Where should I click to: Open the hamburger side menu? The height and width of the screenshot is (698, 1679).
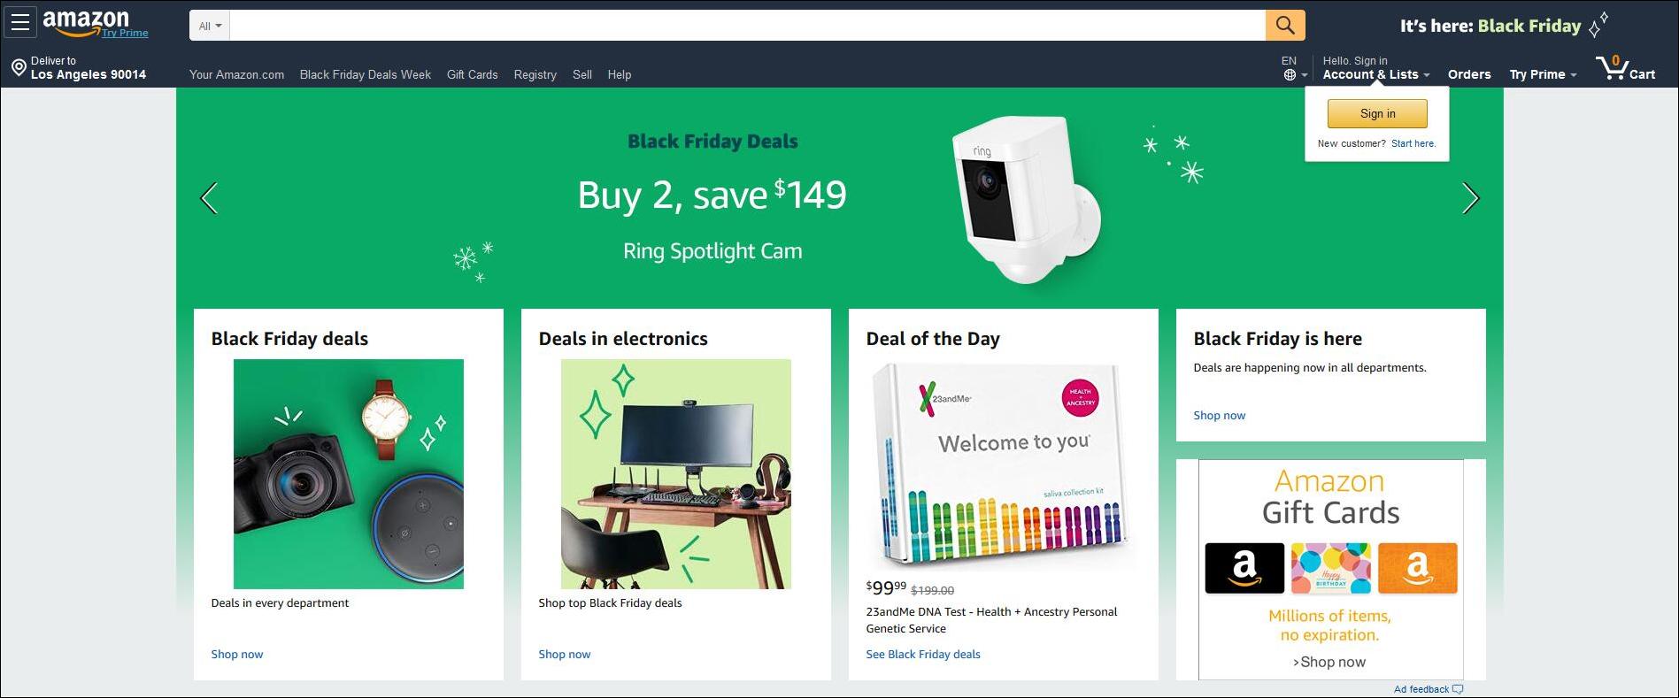coord(20,23)
